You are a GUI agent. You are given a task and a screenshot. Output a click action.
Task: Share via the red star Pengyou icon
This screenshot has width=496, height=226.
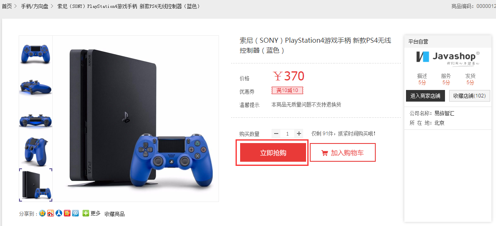[x=67, y=214]
